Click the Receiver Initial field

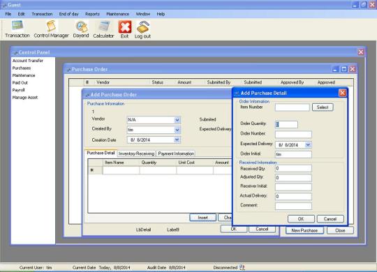[293, 187]
